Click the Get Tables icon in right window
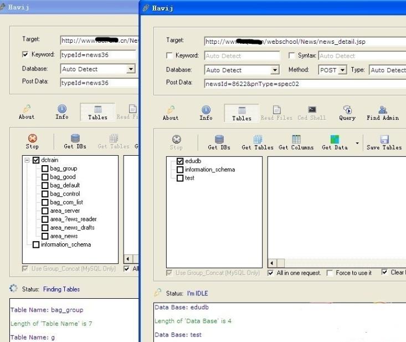Image resolution: width=406 pixels, height=342 pixels. (258, 139)
